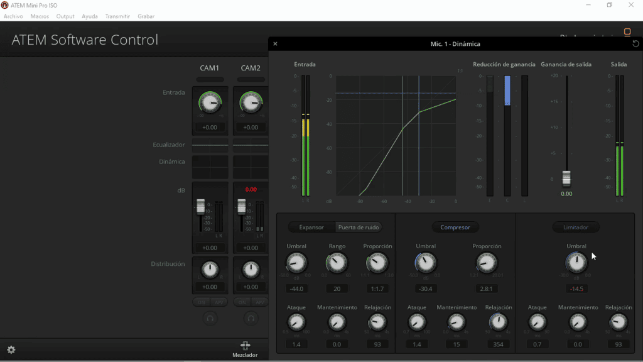Screen dimensions: 643x362
Task: Toggle CAM2 AFV button
Action: (260, 302)
